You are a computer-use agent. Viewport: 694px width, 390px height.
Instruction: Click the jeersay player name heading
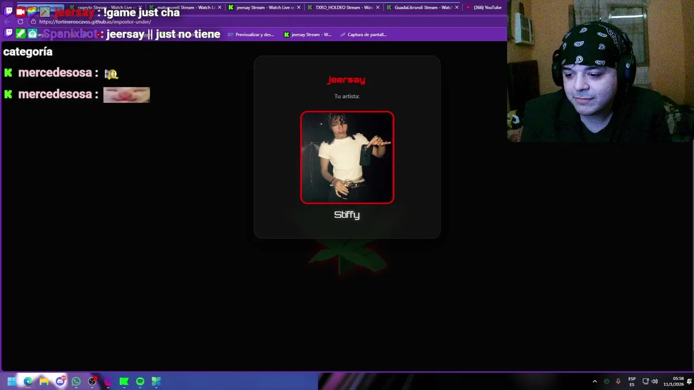346,80
